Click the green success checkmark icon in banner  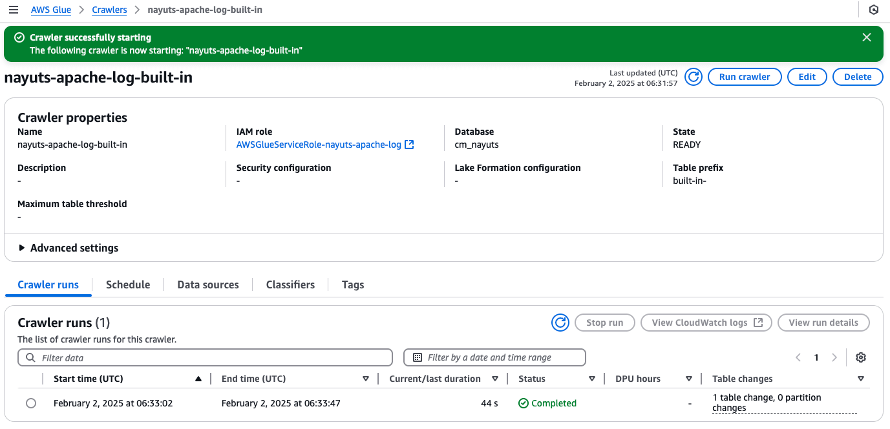19,37
